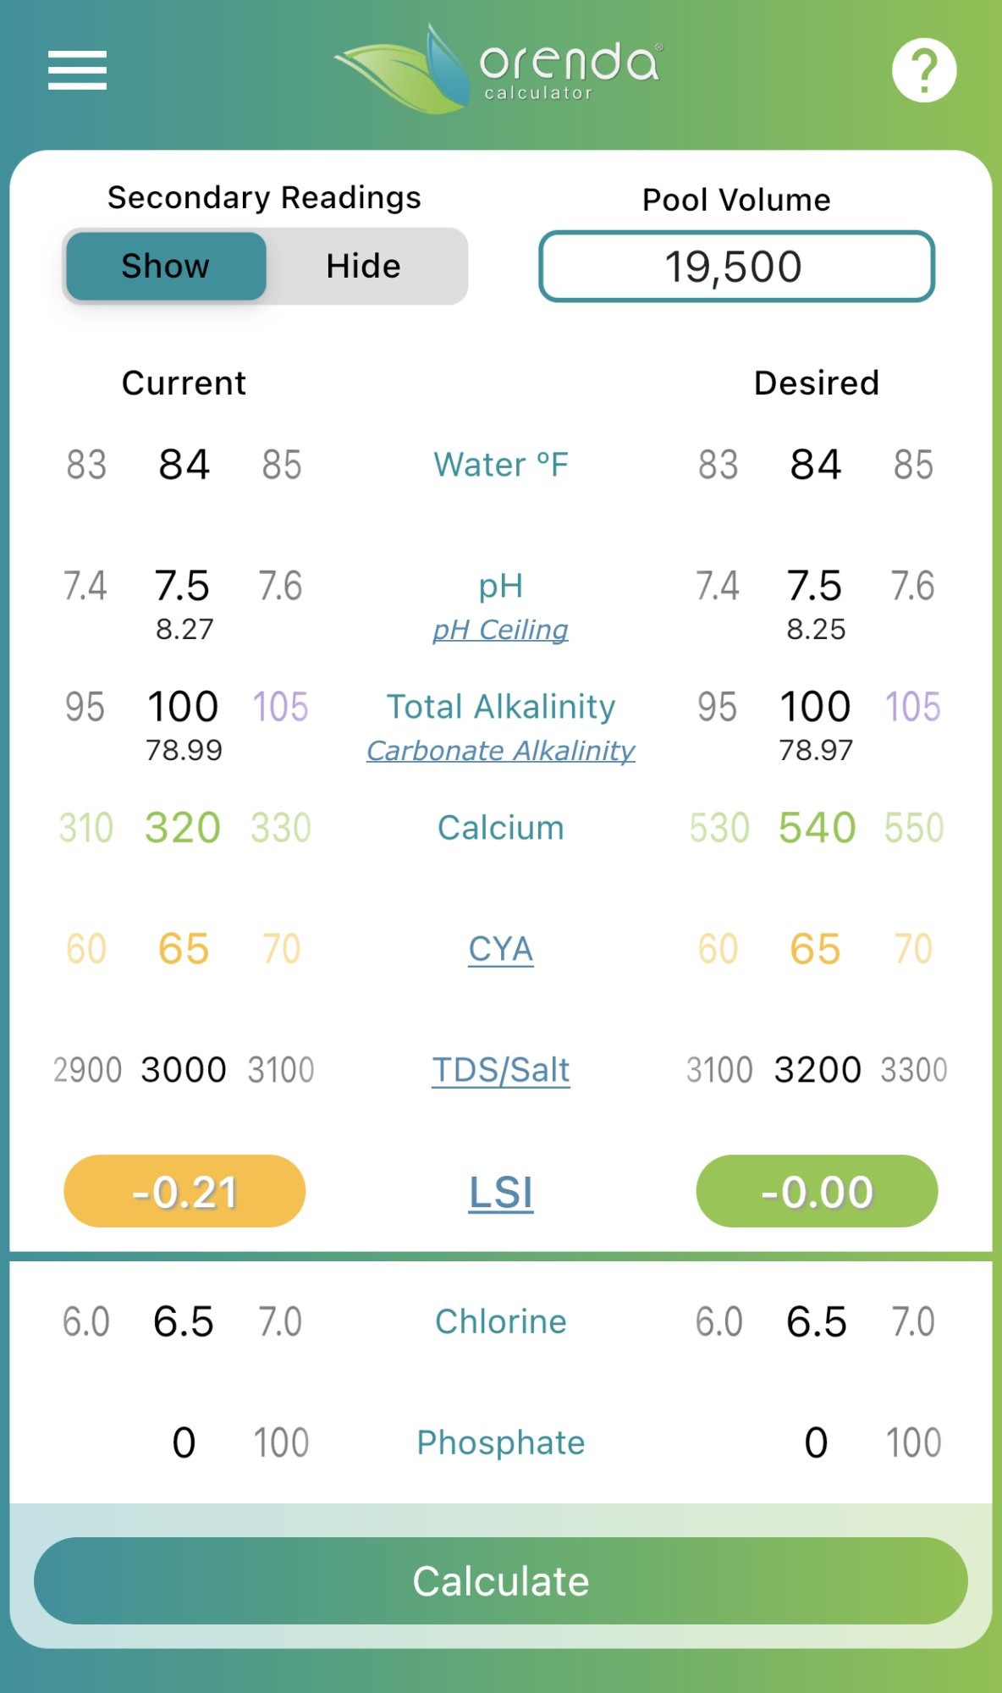Choose 310 for current calcium
Screen dimensions: 1002x1693
(86, 828)
